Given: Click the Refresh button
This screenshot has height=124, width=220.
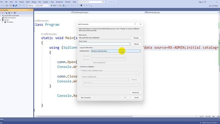Looking at the screenshot, I should pyautogui.click(x=136, y=44).
